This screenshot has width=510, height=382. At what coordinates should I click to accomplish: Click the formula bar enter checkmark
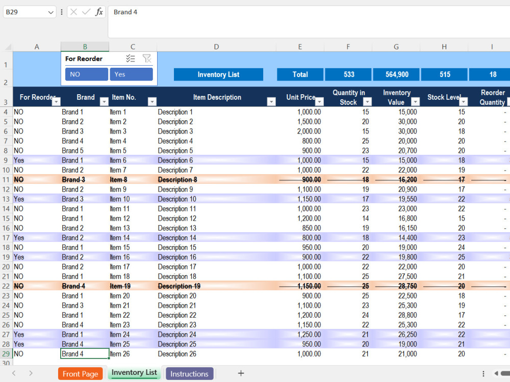(86, 12)
